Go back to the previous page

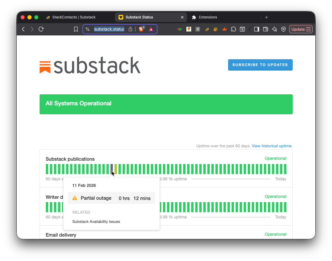coord(23,29)
